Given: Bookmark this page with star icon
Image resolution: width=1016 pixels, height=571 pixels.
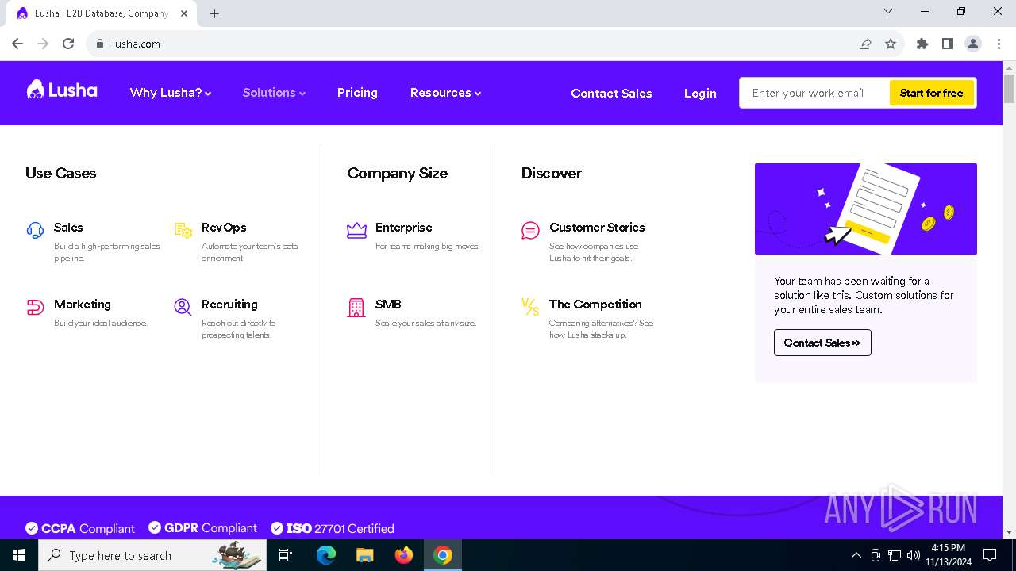Looking at the screenshot, I should pos(891,44).
